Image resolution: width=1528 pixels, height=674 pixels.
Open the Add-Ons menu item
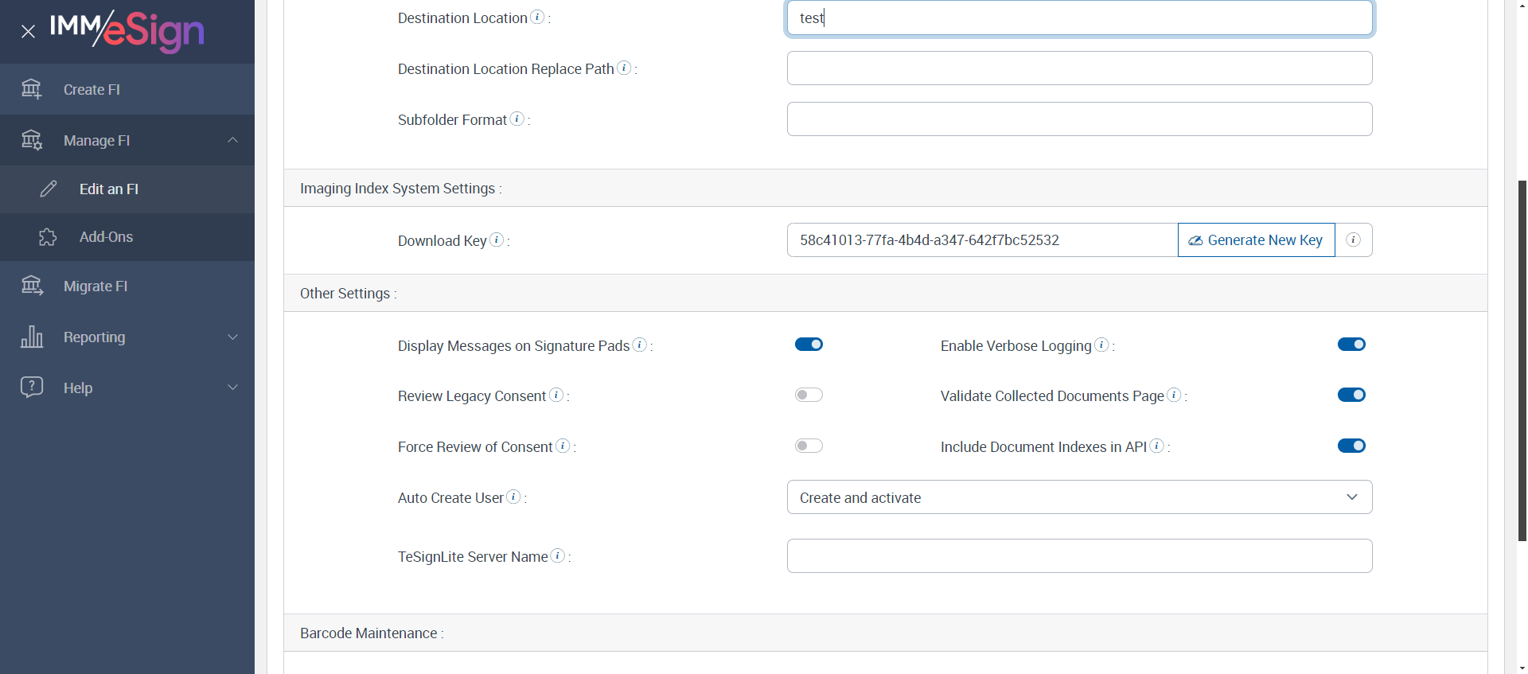pyautogui.click(x=106, y=237)
